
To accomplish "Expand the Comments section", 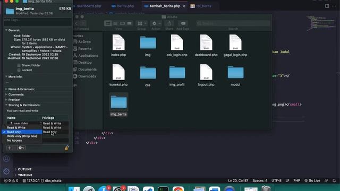I will tap(6, 94).
